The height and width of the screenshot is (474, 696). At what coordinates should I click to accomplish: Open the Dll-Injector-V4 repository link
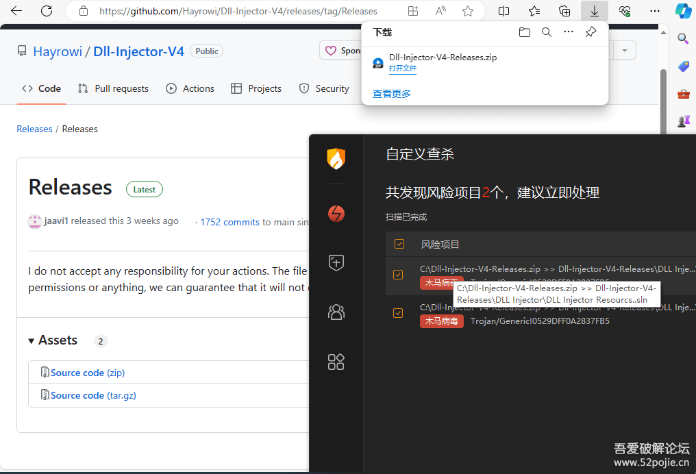138,51
